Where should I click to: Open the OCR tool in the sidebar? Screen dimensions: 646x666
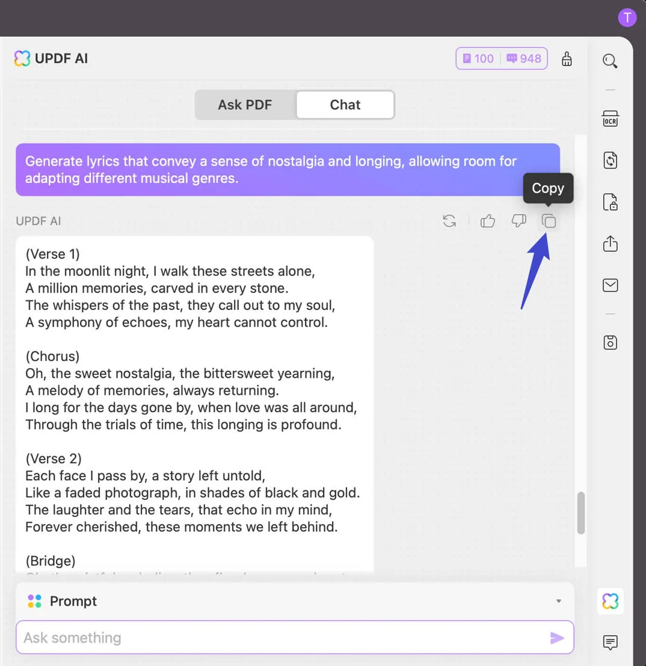click(611, 119)
